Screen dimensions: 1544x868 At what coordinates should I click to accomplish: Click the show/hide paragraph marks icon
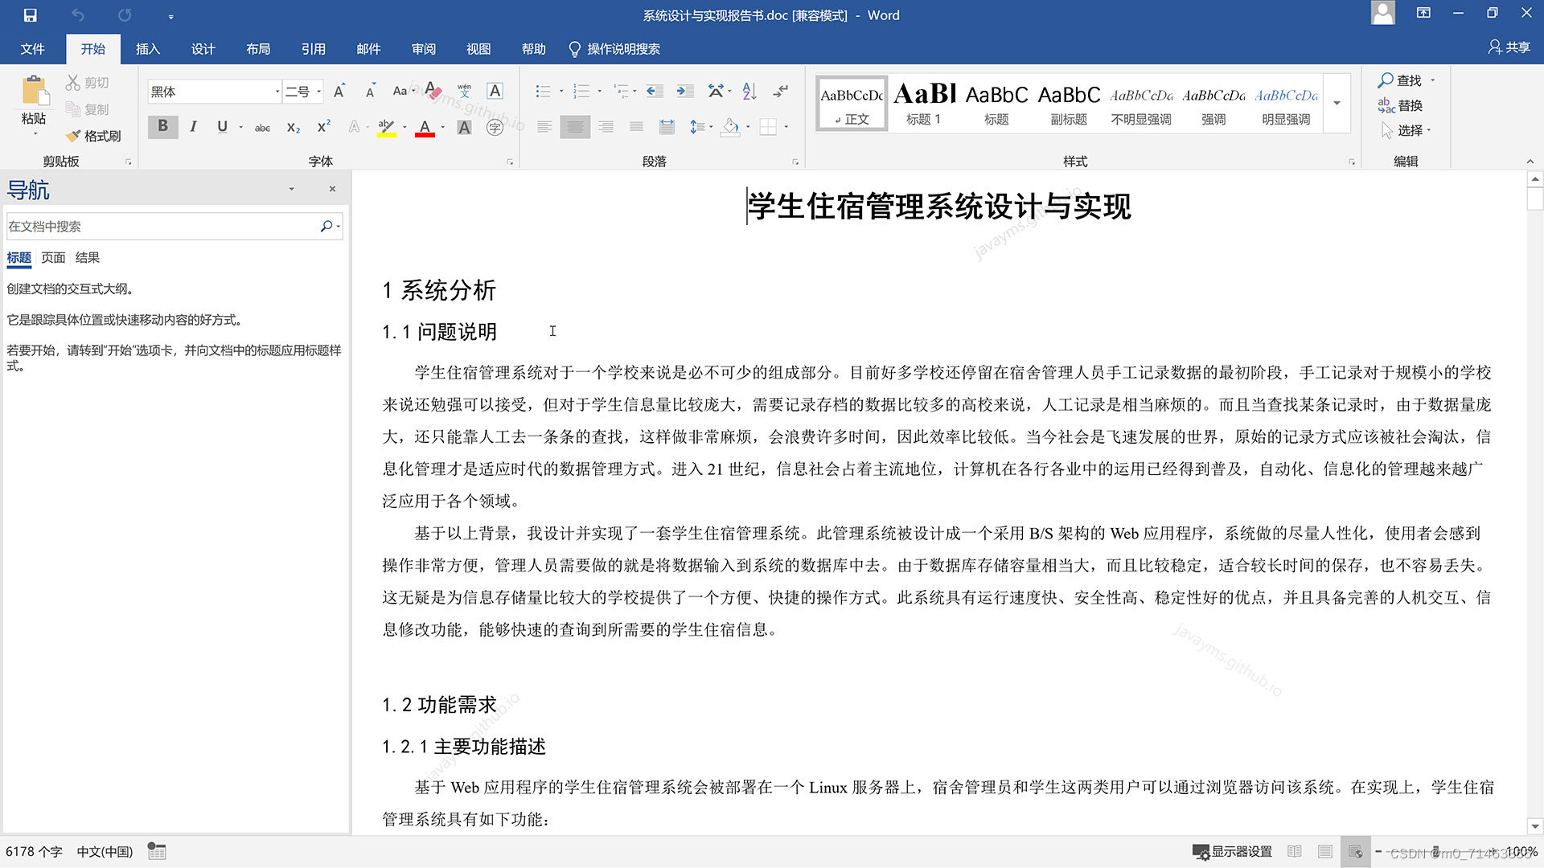[x=780, y=92]
